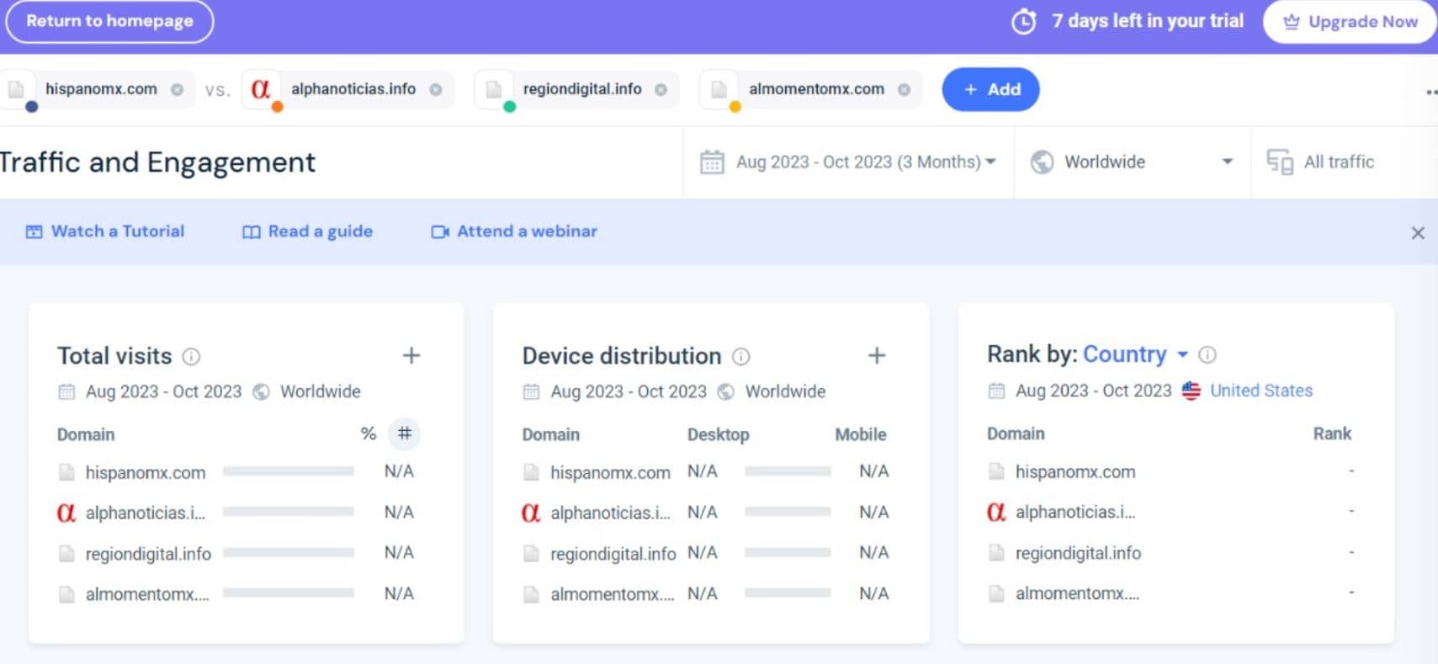The width and height of the screenshot is (1438, 664).
Task: Click United States country link
Action: [x=1261, y=390]
